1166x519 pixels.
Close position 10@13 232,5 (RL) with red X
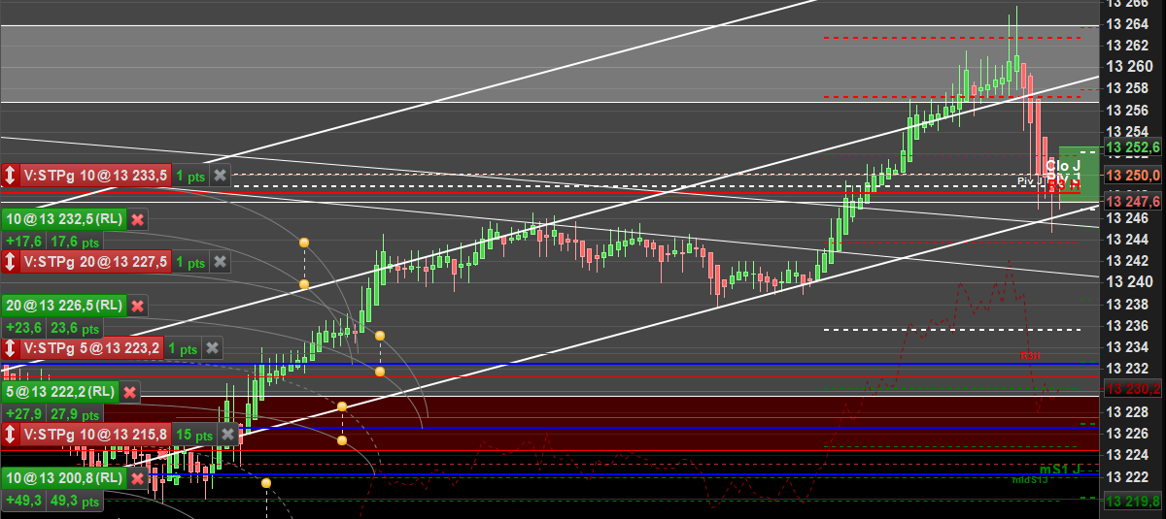click(x=138, y=219)
